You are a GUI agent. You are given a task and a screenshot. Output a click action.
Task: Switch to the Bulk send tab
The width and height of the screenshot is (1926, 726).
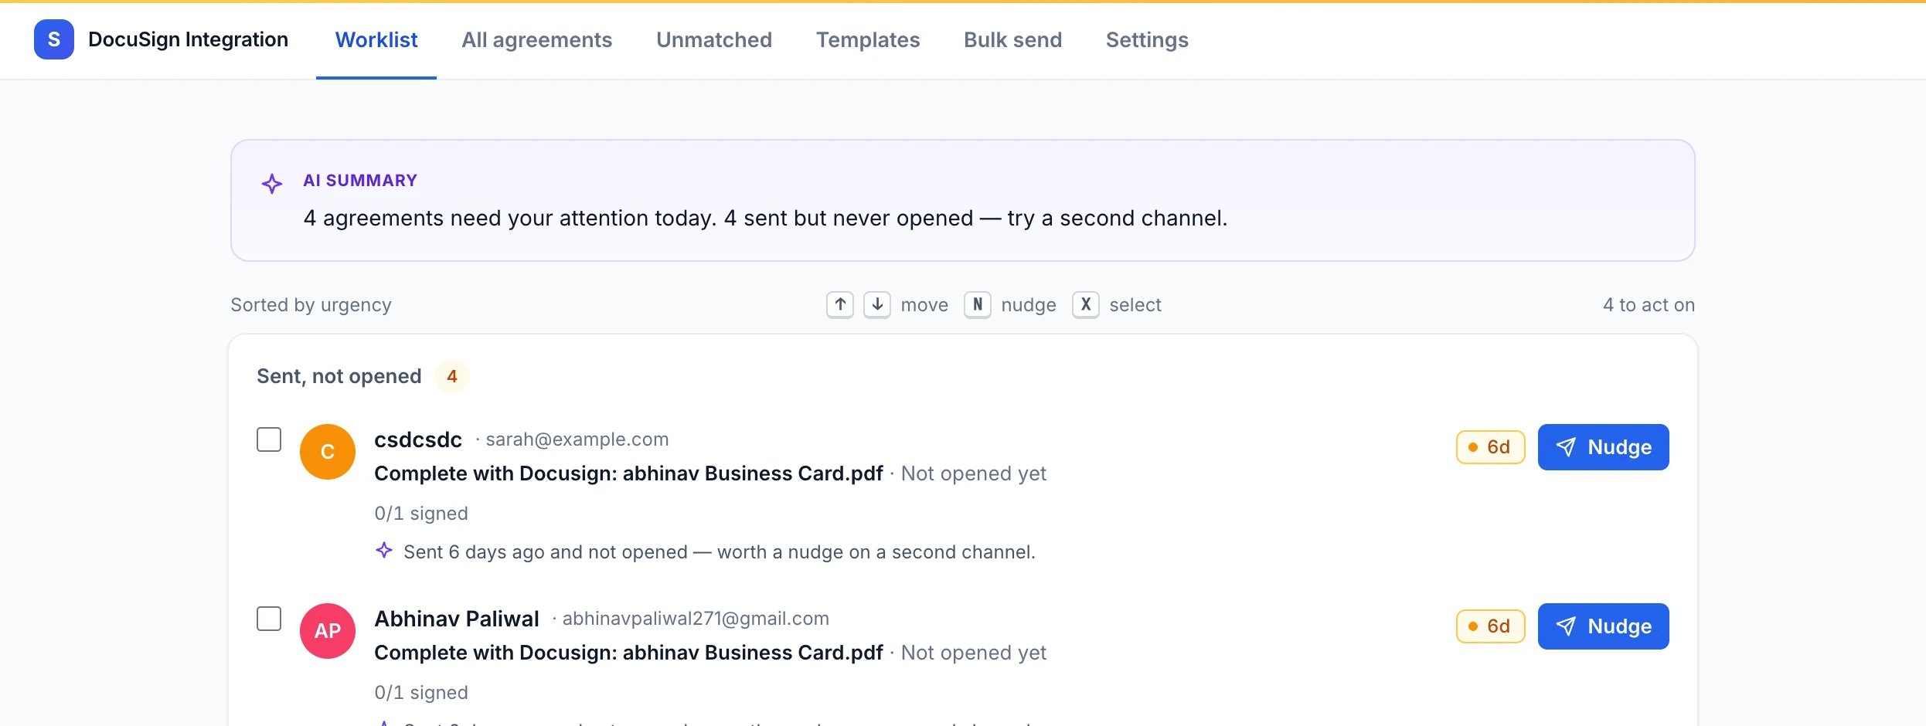(1013, 40)
